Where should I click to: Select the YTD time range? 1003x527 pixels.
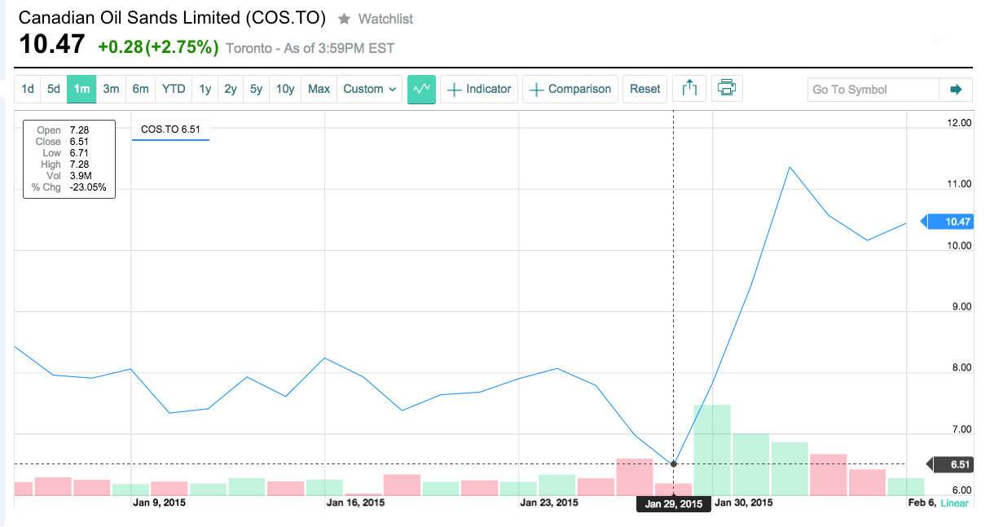(174, 89)
